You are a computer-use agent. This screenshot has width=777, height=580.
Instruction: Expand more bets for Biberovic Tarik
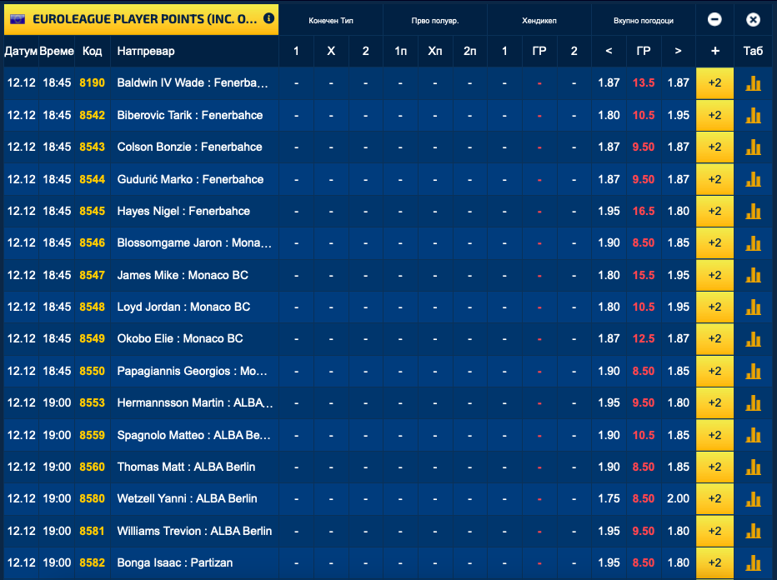tap(714, 115)
